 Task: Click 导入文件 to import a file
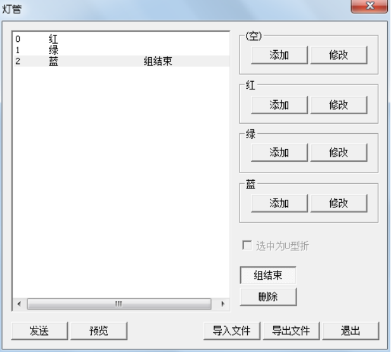[x=231, y=330]
